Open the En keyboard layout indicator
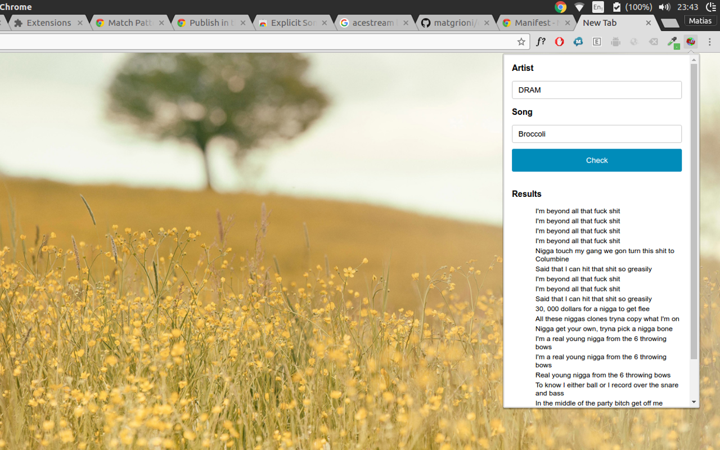 [x=598, y=7]
